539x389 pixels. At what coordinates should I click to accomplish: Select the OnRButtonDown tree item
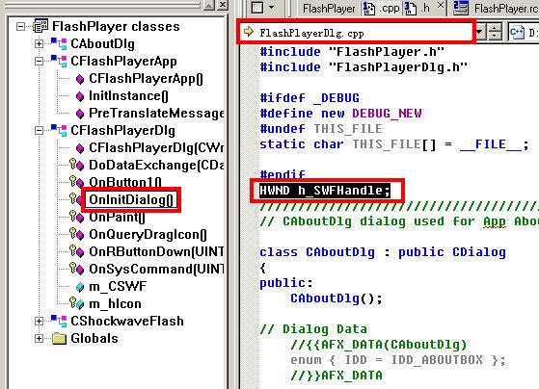pos(156,251)
